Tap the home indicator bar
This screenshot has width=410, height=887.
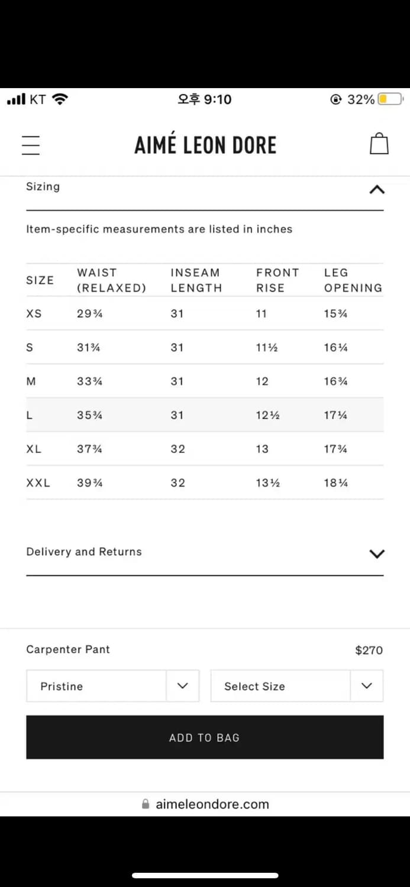point(205,875)
